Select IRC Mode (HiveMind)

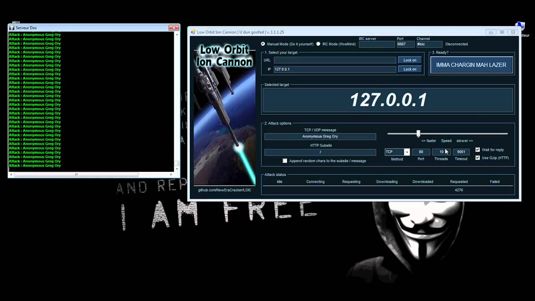[x=336, y=44]
